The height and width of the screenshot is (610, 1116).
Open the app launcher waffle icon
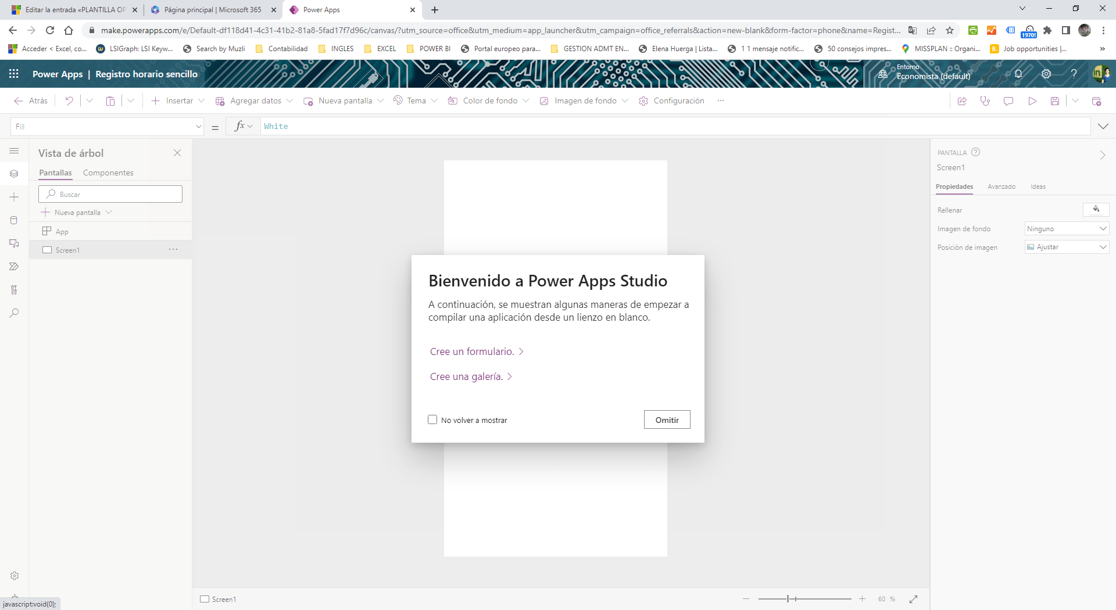[14, 74]
